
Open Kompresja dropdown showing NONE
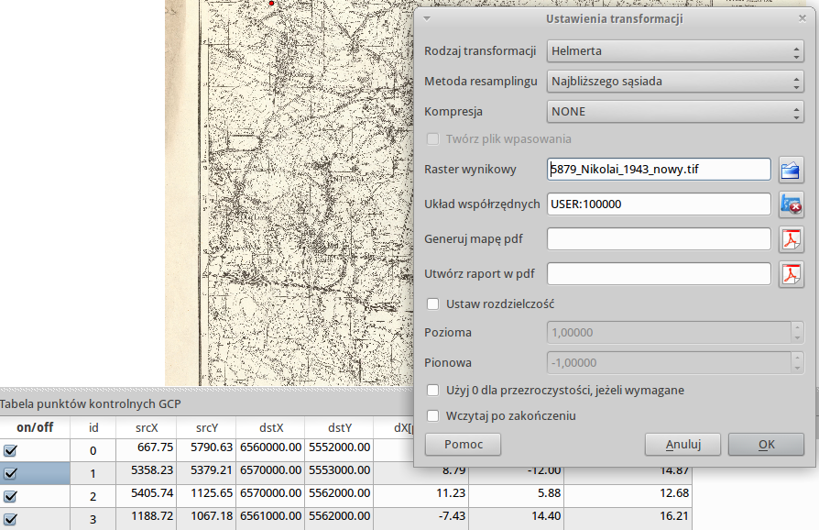[x=675, y=112]
